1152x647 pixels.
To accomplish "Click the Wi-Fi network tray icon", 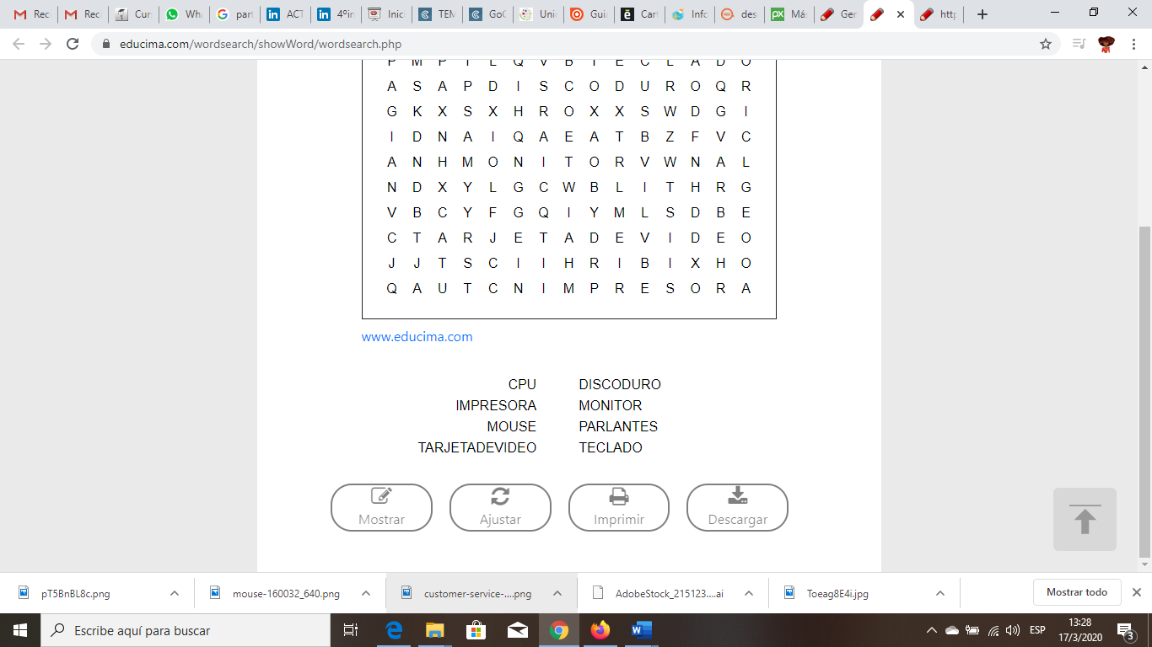I will 993,630.
